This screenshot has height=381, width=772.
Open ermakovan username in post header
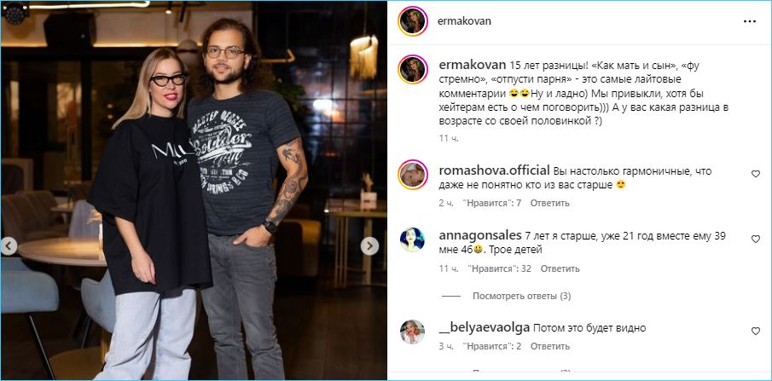[464, 21]
